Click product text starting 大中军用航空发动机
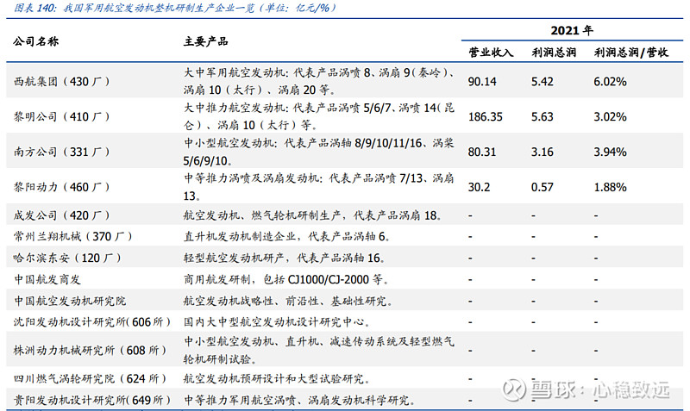 click(x=320, y=81)
